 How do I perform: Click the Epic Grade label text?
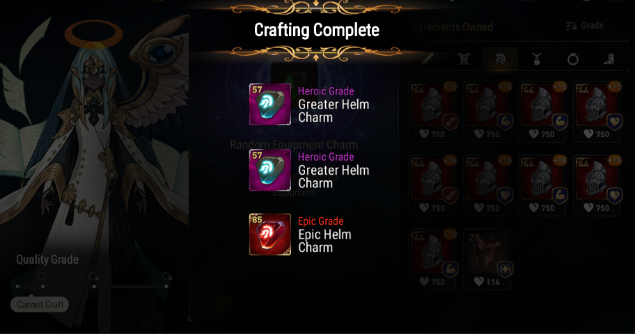(321, 221)
